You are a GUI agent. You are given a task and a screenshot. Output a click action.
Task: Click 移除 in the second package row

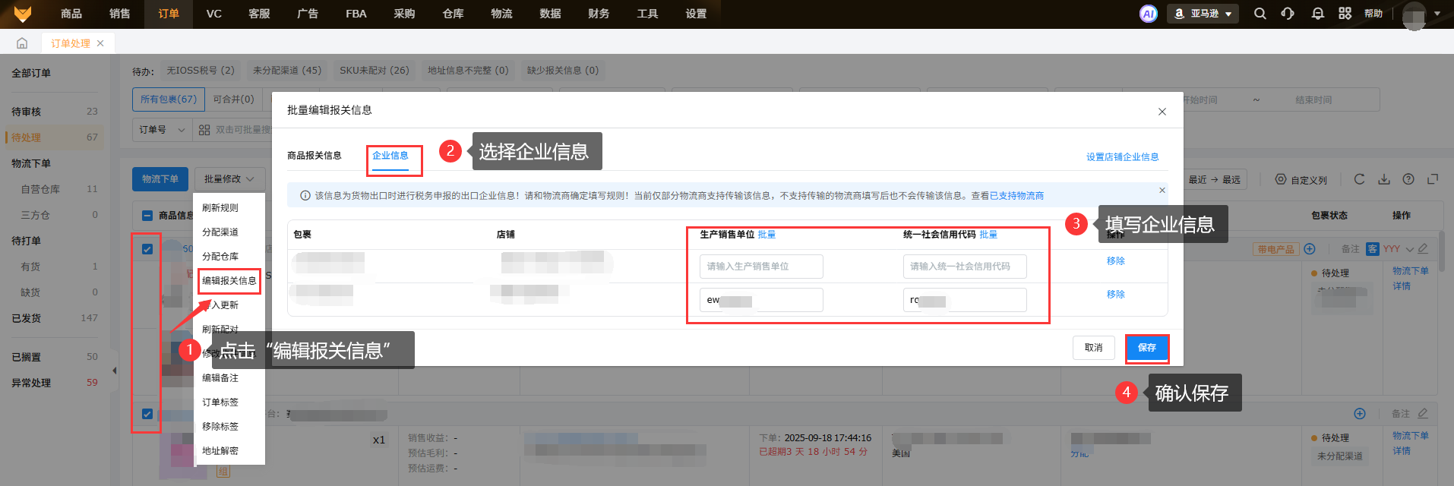1116,295
